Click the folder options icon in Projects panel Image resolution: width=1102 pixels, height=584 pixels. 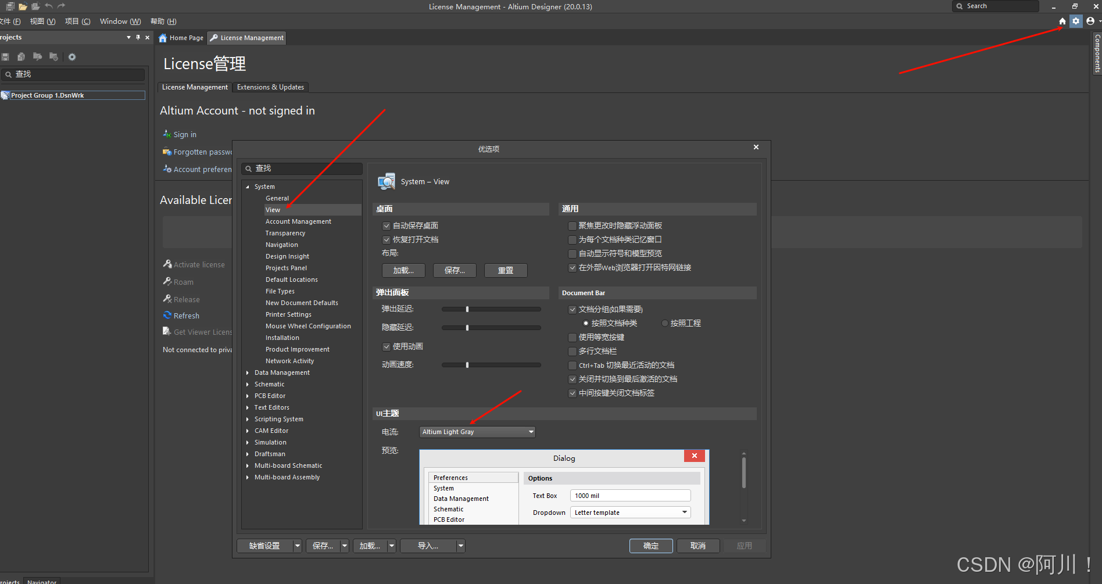point(53,57)
